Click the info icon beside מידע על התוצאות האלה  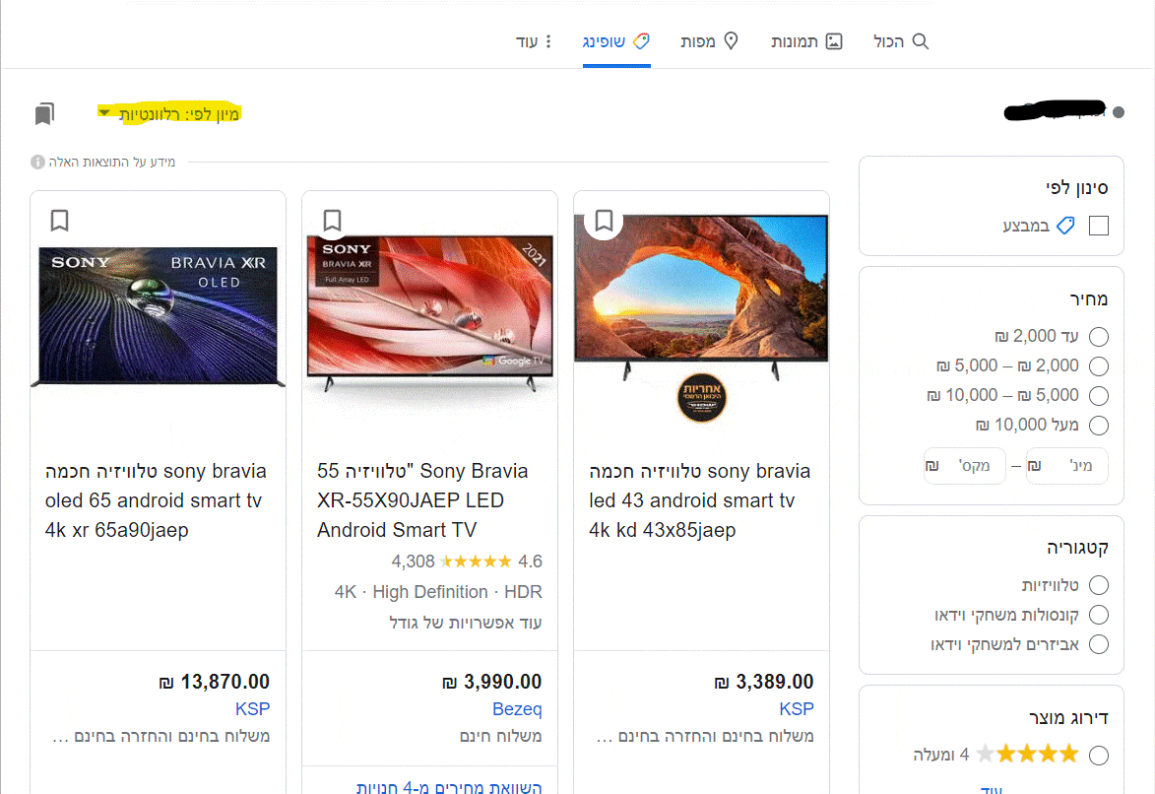(37, 162)
